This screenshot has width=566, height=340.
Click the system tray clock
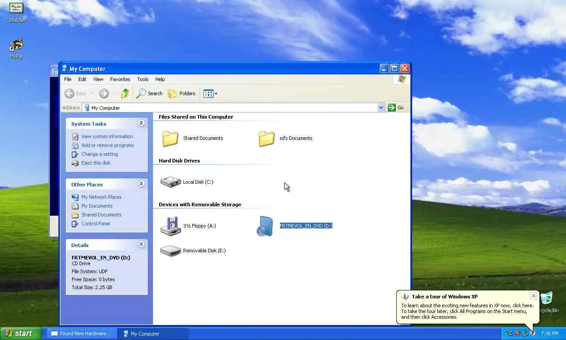(550, 334)
